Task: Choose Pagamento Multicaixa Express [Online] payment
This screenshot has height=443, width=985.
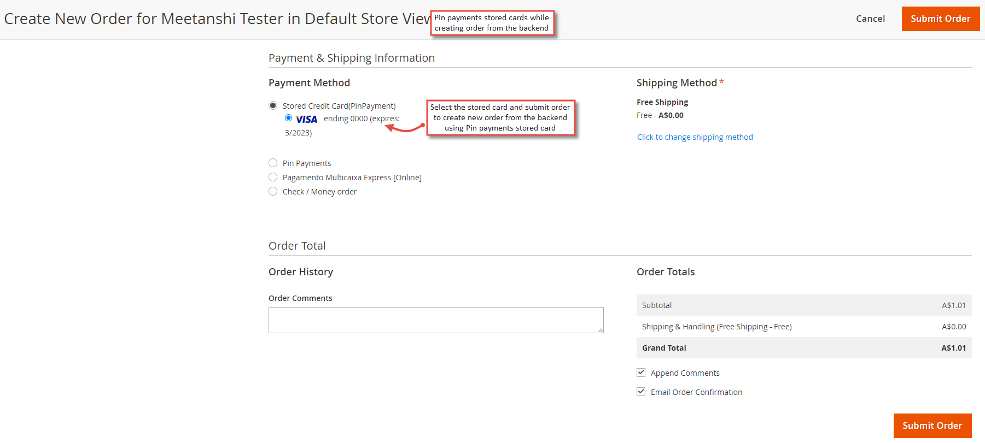Action: (x=273, y=177)
